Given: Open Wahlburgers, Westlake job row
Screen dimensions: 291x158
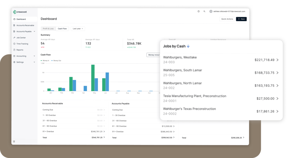Looking at the screenshot, I should coord(221,60).
